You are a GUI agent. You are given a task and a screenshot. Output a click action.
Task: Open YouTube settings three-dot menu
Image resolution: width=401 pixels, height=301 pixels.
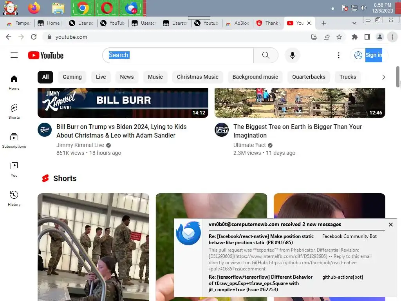(x=339, y=55)
